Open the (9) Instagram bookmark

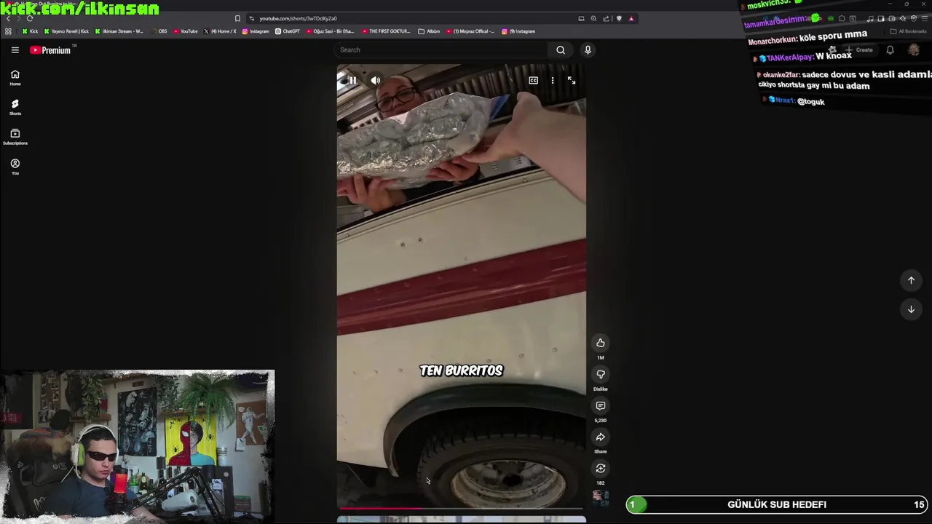pos(518,31)
